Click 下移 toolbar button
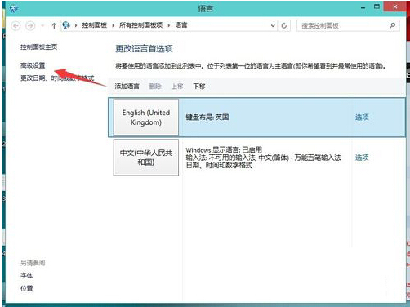Image resolution: width=410 pixels, height=307 pixels. pyautogui.click(x=199, y=87)
